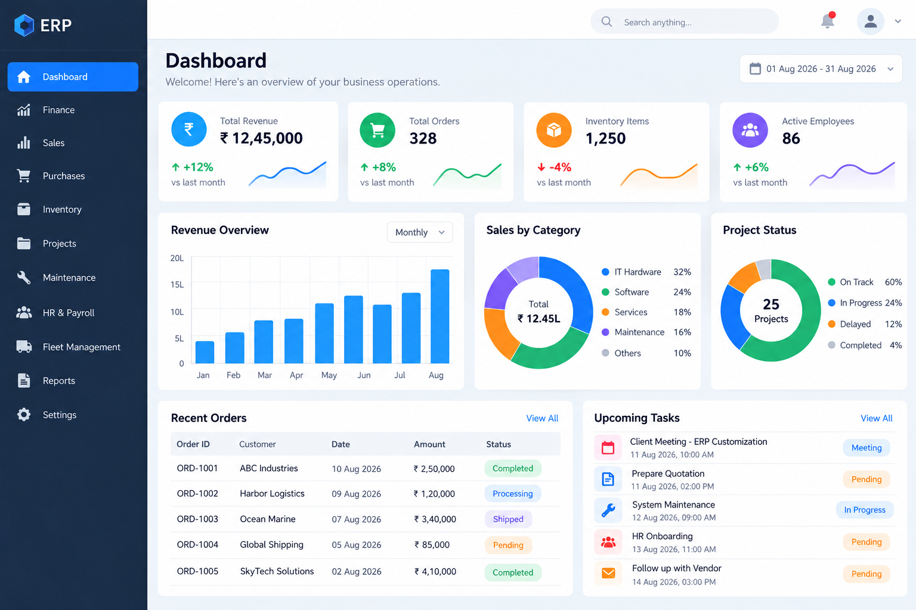Click the Aug bar in Revenue Overview chart
Viewport: 916px width, 610px height.
440,316
